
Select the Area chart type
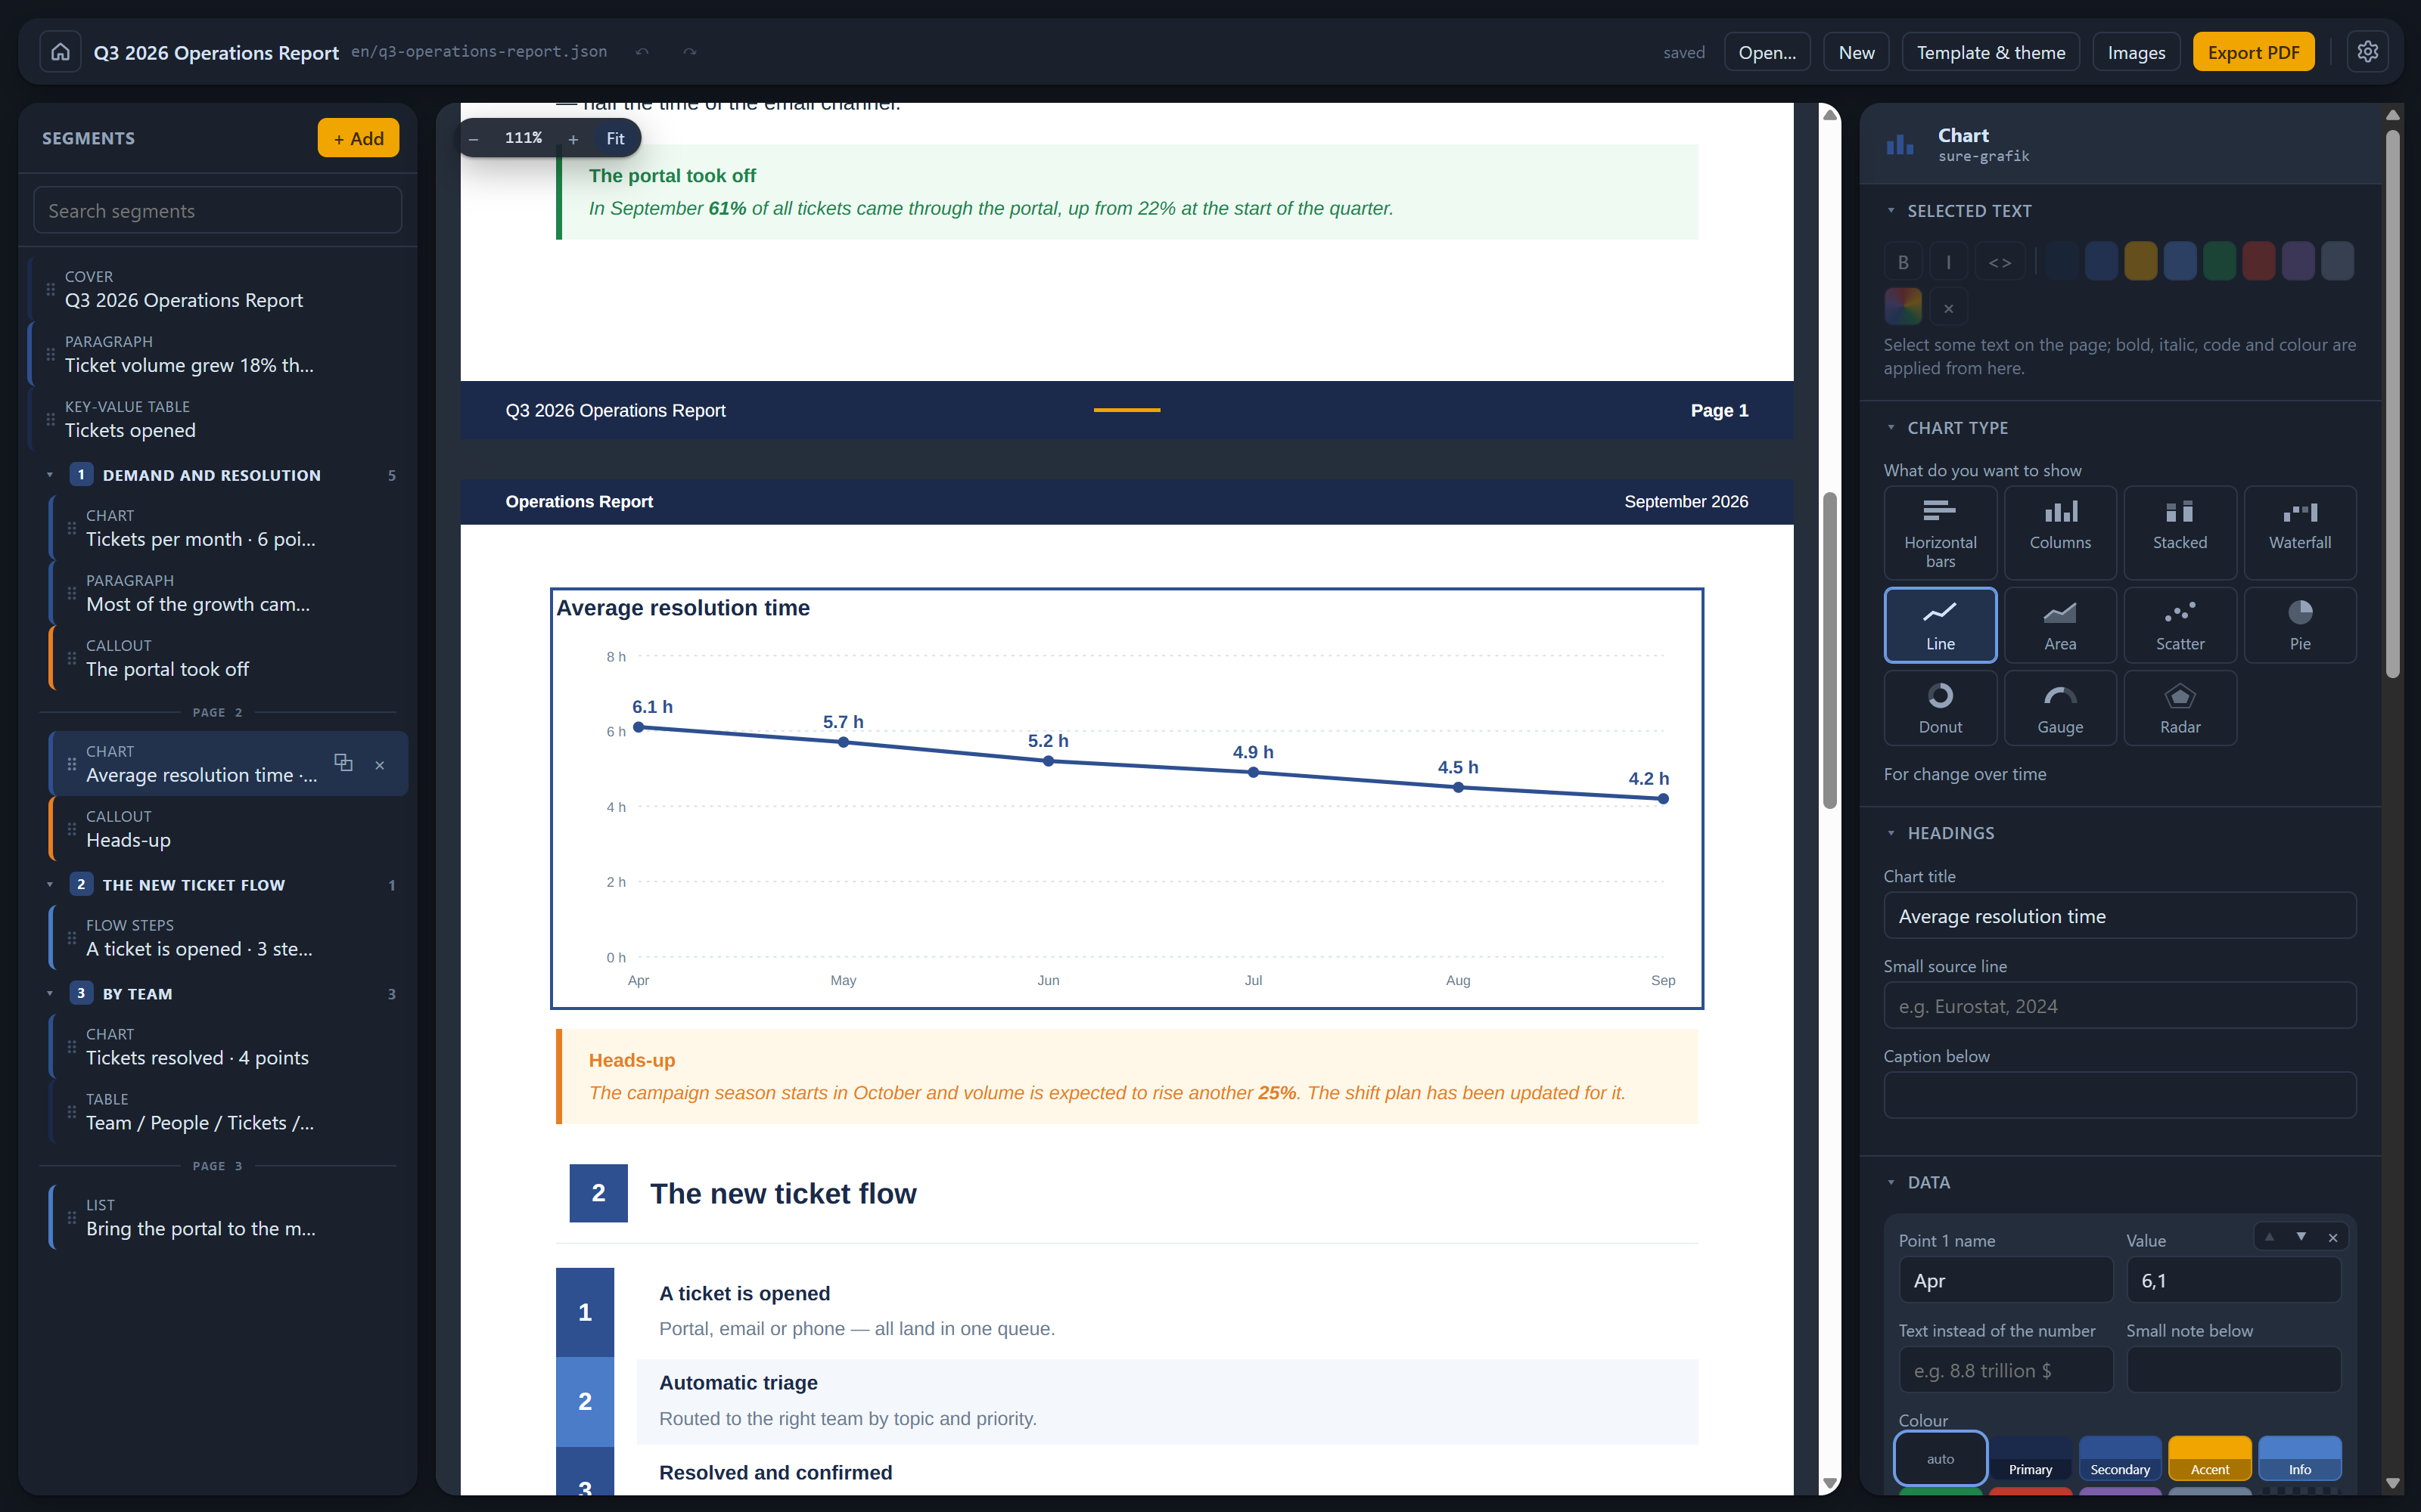[x=2060, y=625]
